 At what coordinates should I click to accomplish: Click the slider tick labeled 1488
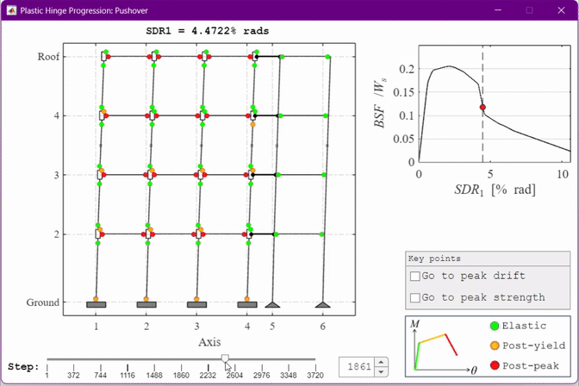pyautogui.click(x=154, y=376)
